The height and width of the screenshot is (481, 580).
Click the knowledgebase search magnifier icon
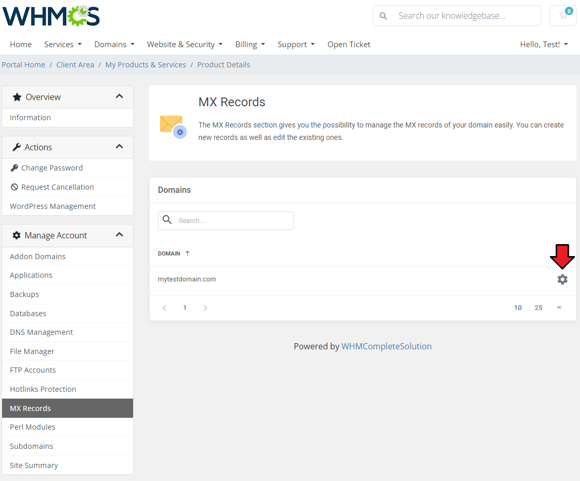click(383, 16)
